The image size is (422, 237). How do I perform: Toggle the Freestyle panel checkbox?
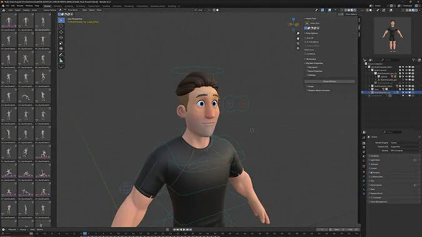[x=371, y=198]
